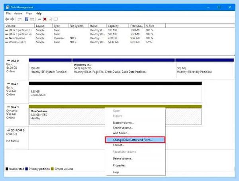
Task: Select the Windows (C:) 54.39 GB partition block
Action: (123, 69)
